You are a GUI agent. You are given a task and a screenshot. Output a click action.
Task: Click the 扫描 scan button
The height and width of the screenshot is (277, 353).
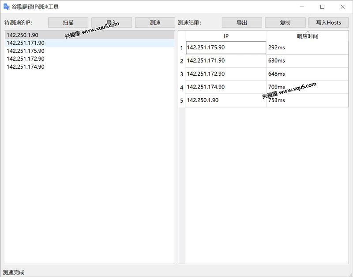68,22
